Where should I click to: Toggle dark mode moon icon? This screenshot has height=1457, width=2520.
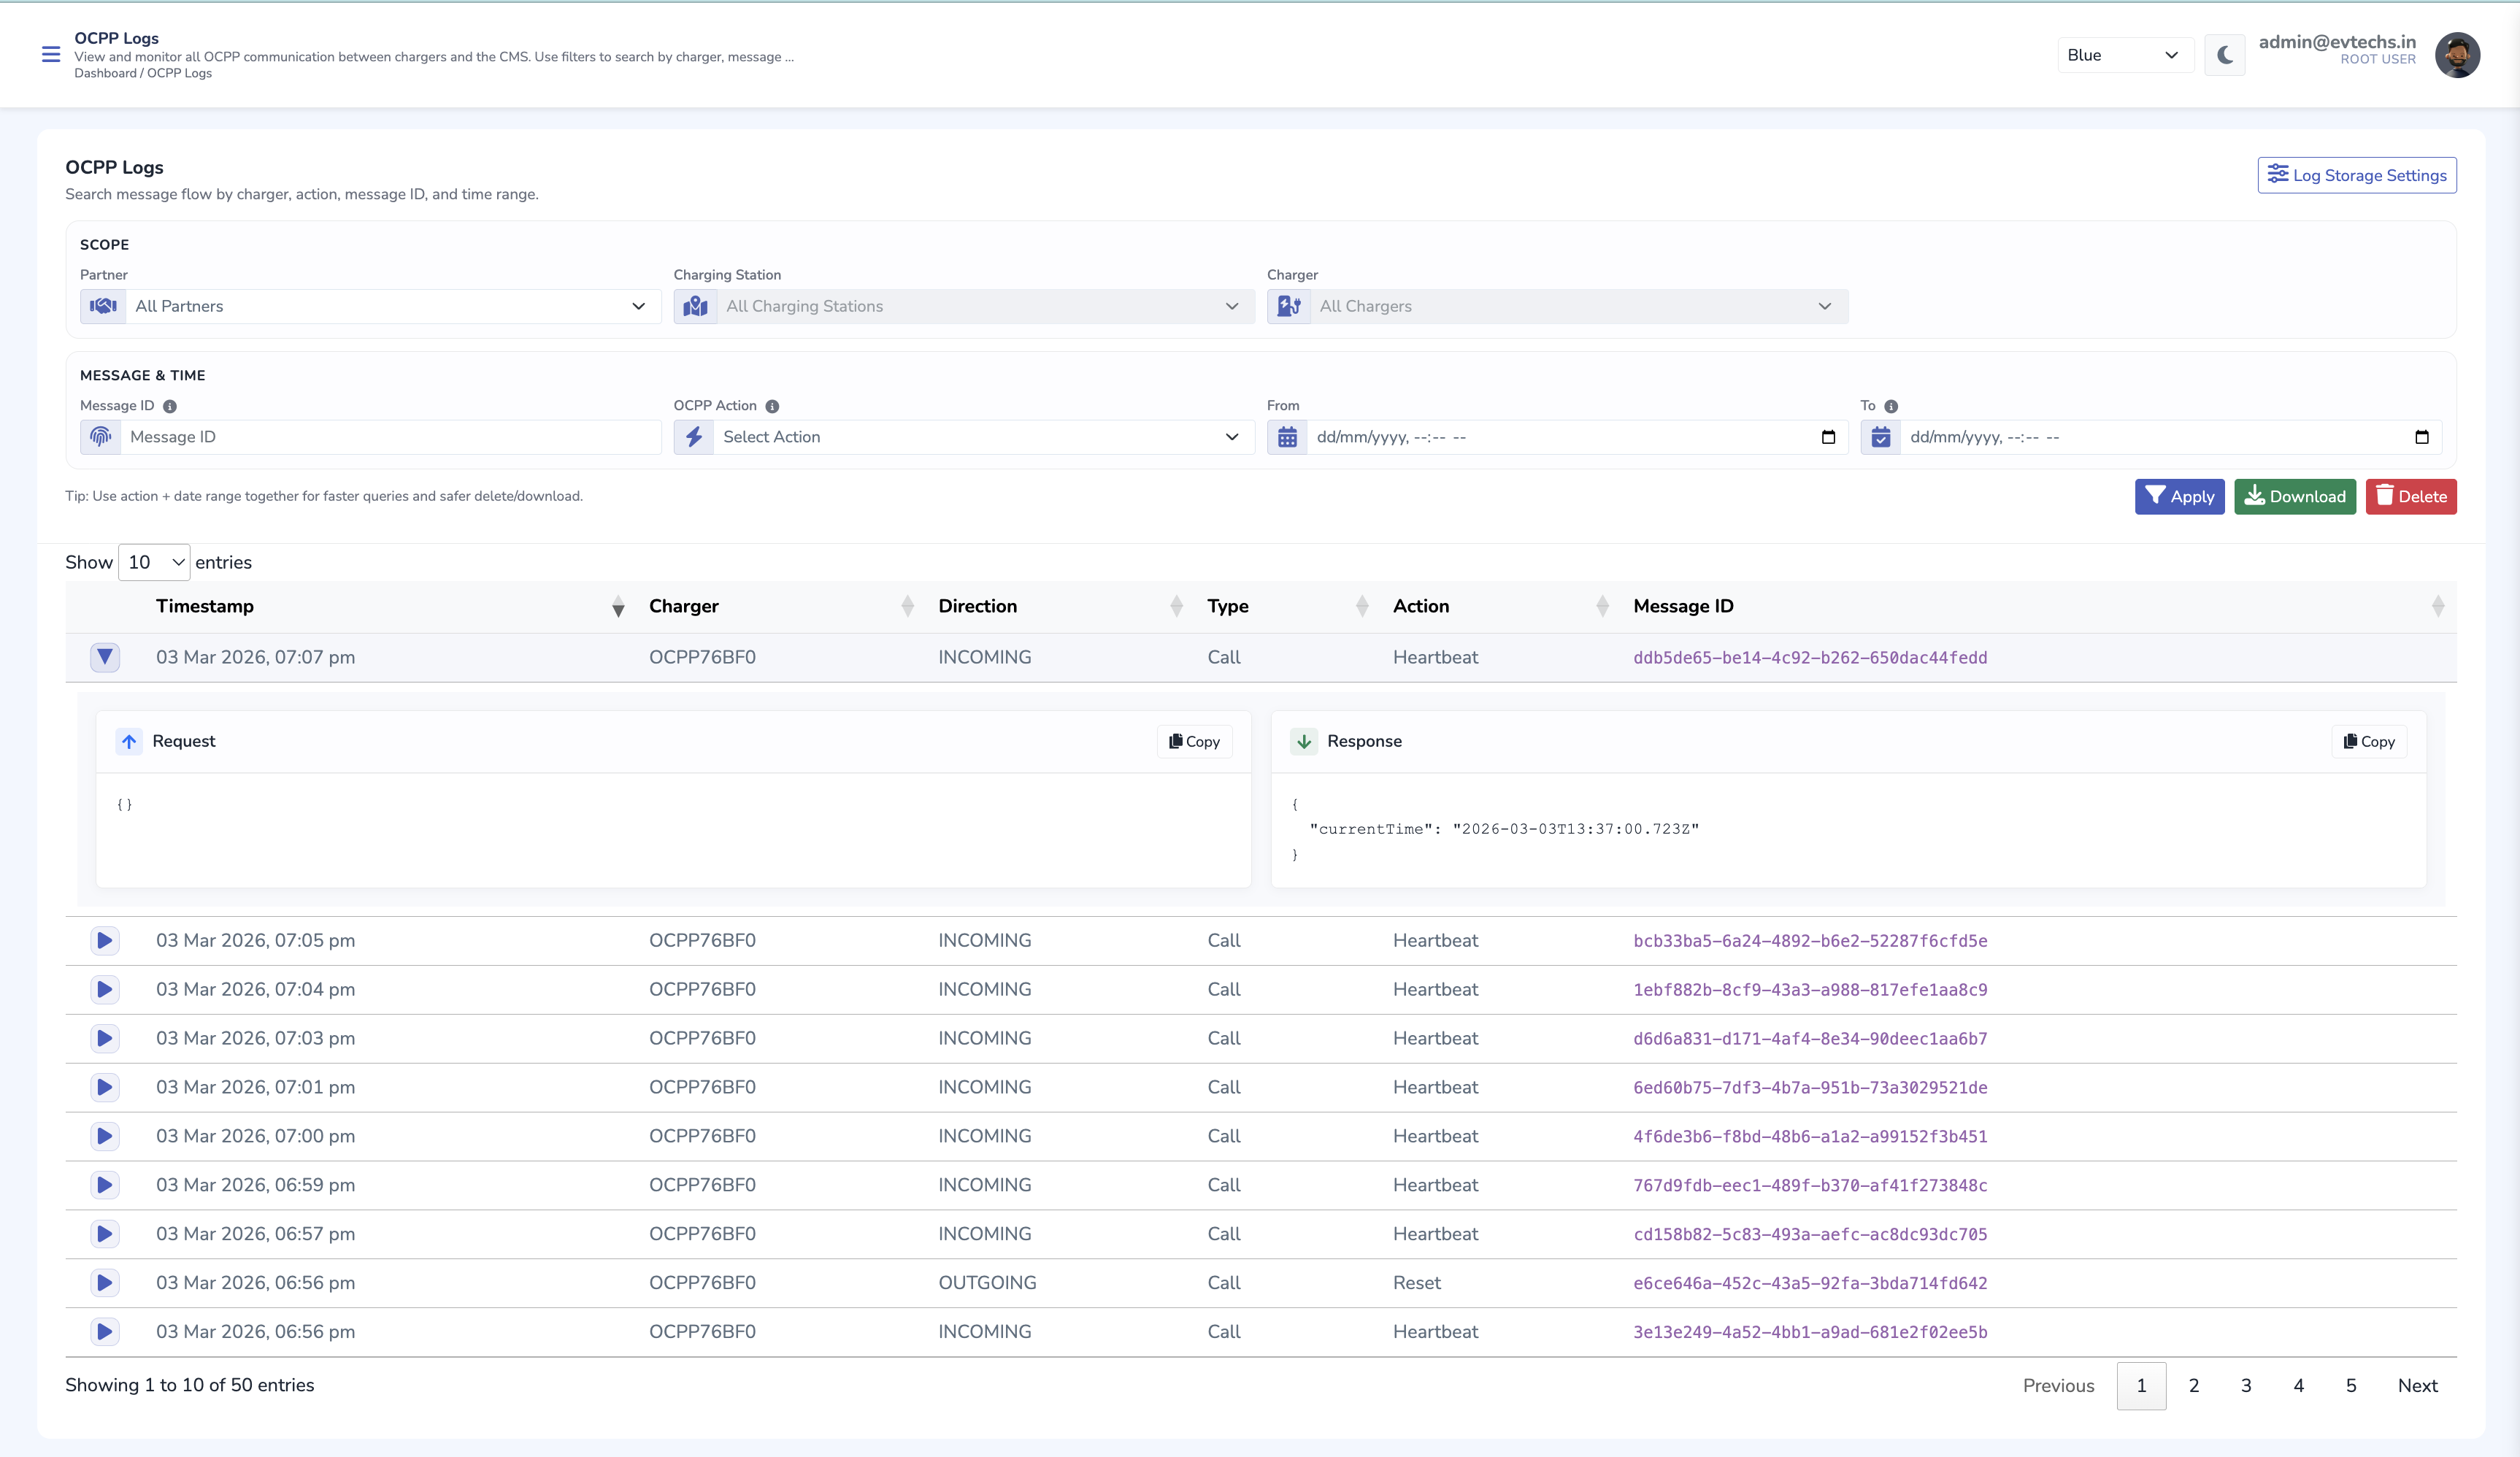2224,55
